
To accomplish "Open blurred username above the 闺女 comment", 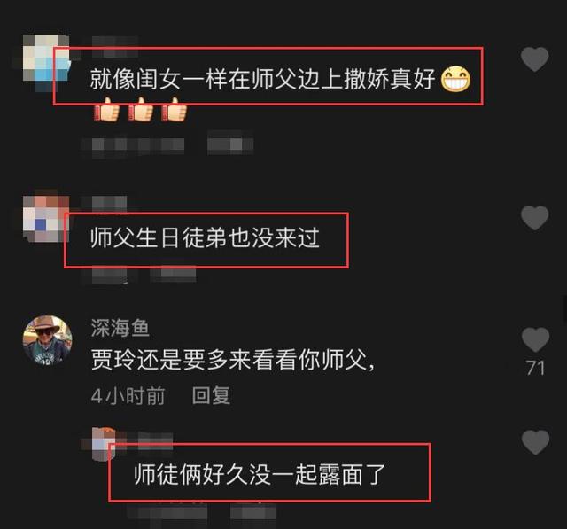I will tap(115, 46).
